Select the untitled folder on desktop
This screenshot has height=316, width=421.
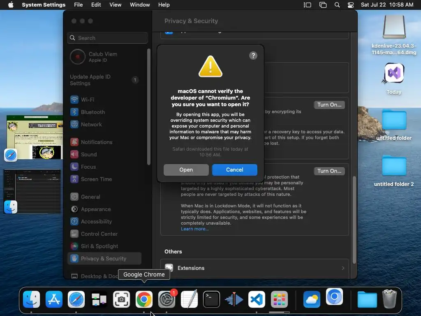click(394, 125)
